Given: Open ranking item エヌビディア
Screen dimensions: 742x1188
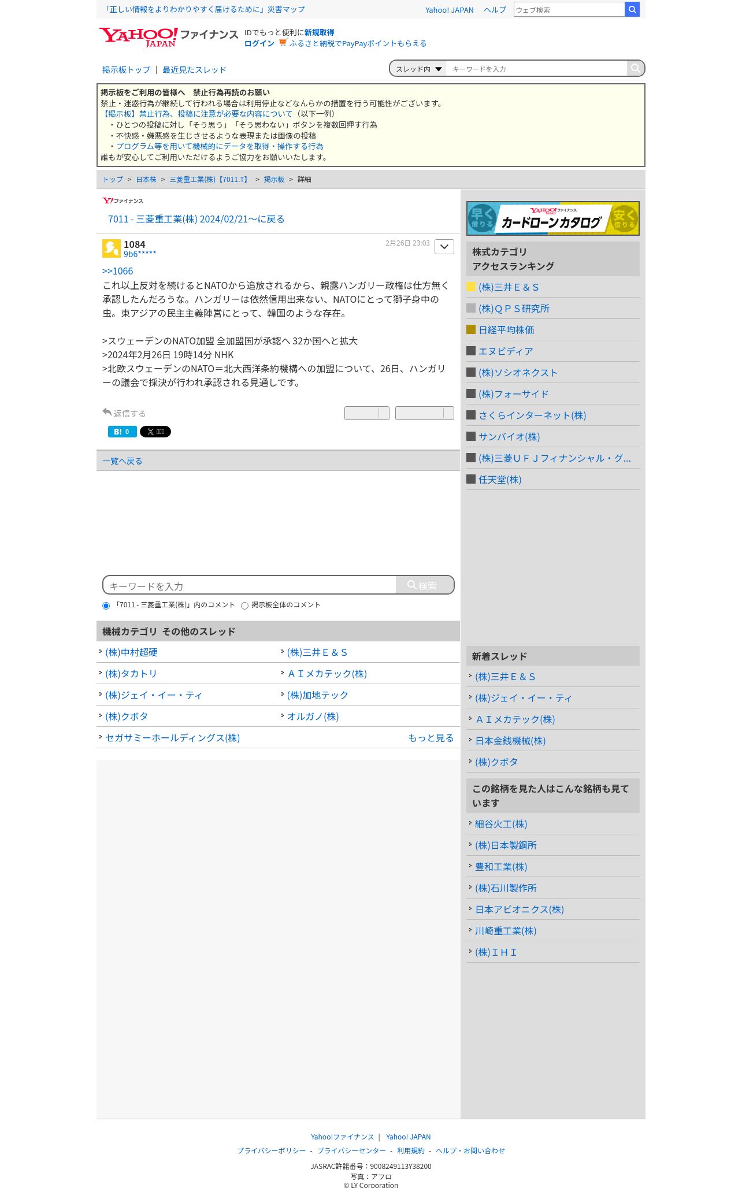Looking at the screenshot, I should pos(506,351).
